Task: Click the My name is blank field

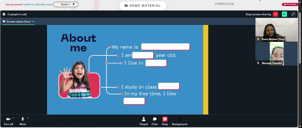Action: point(165,47)
